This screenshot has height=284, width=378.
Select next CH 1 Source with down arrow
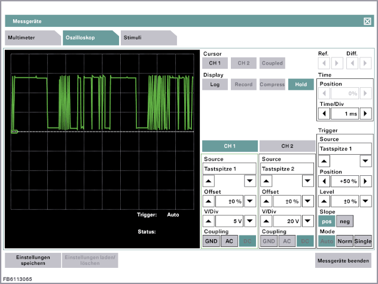pos(250,181)
